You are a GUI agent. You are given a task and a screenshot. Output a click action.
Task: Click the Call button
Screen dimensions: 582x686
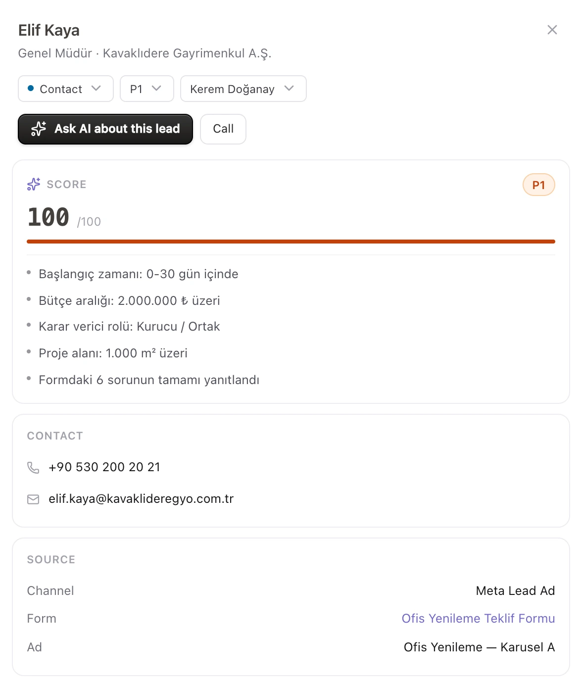point(223,129)
